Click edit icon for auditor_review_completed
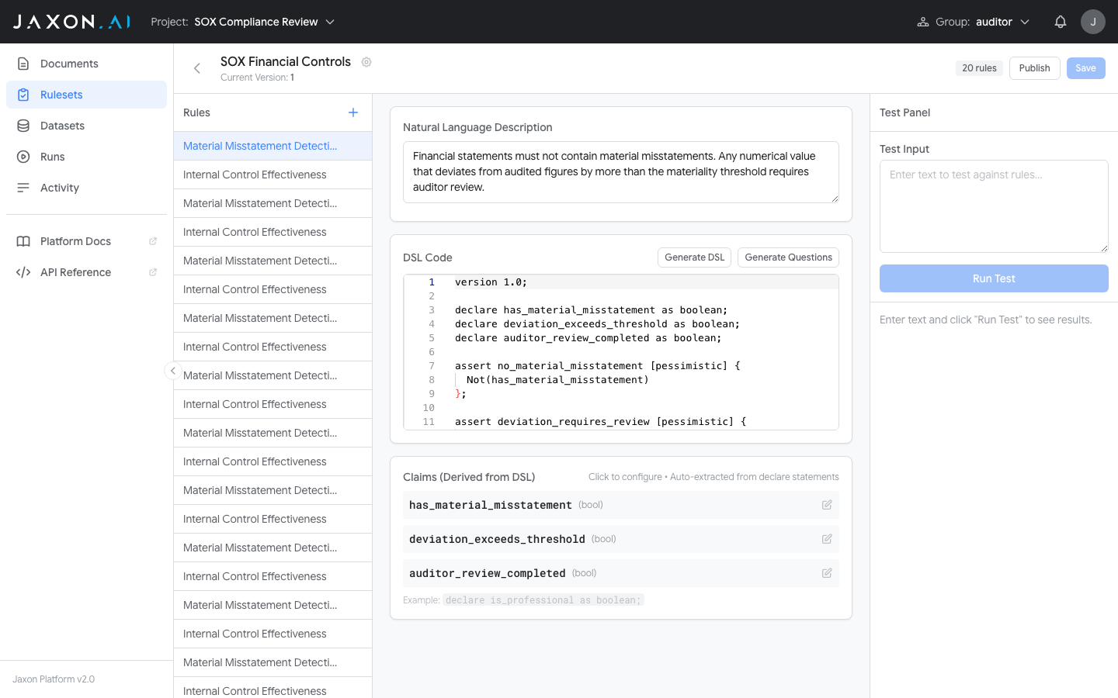Image resolution: width=1118 pixels, height=698 pixels. 827,573
